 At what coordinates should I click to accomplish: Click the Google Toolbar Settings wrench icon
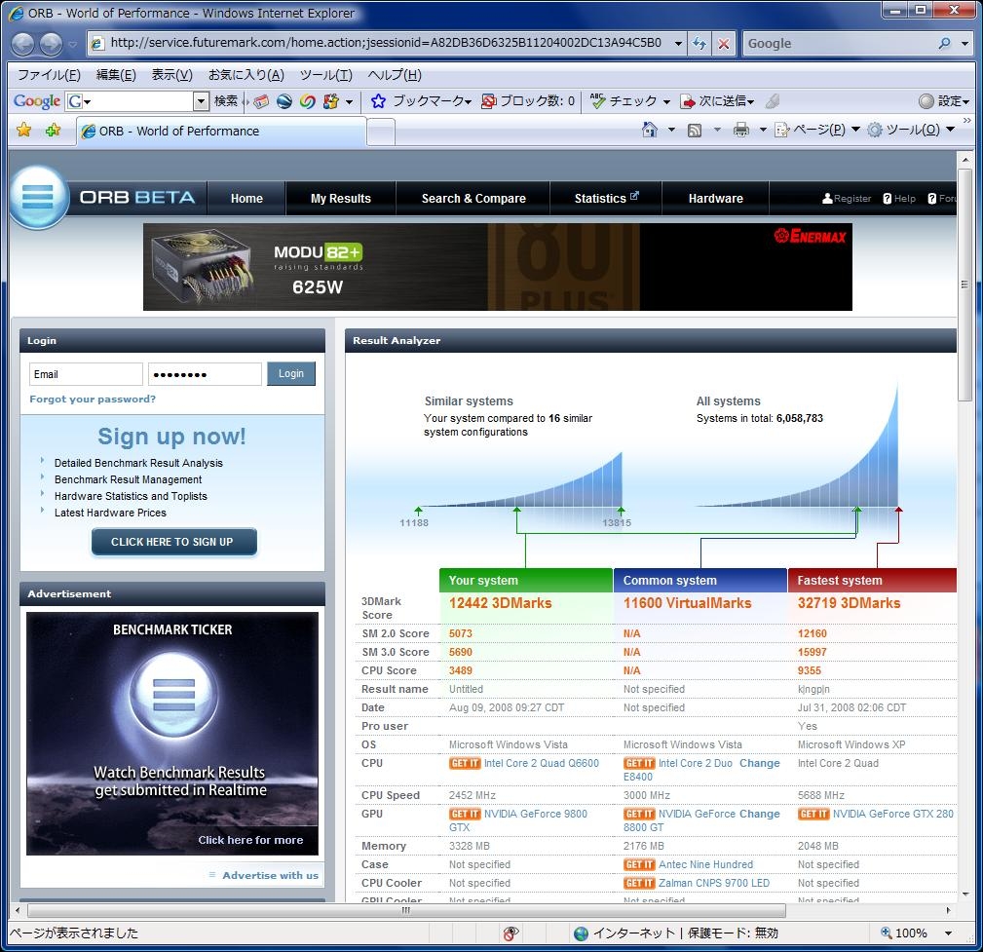[926, 101]
